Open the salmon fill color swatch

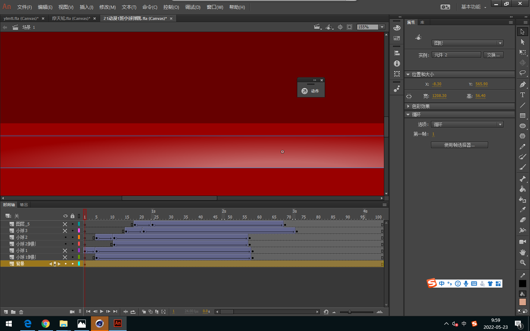coord(522,302)
